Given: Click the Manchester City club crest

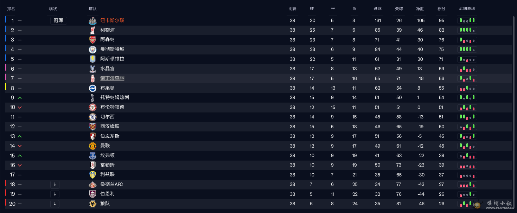Looking at the screenshot, I should click(x=92, y=49).
